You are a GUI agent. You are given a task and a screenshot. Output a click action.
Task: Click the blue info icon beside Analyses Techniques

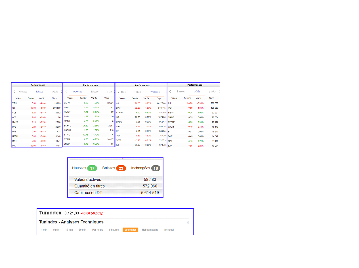pos(188,223)
